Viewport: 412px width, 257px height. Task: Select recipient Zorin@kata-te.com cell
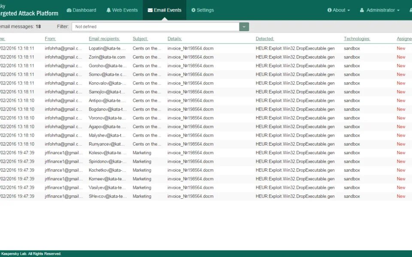coord(107,57)
